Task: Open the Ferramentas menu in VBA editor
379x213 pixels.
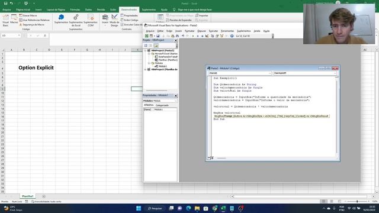Action: [x=227, y=31]
